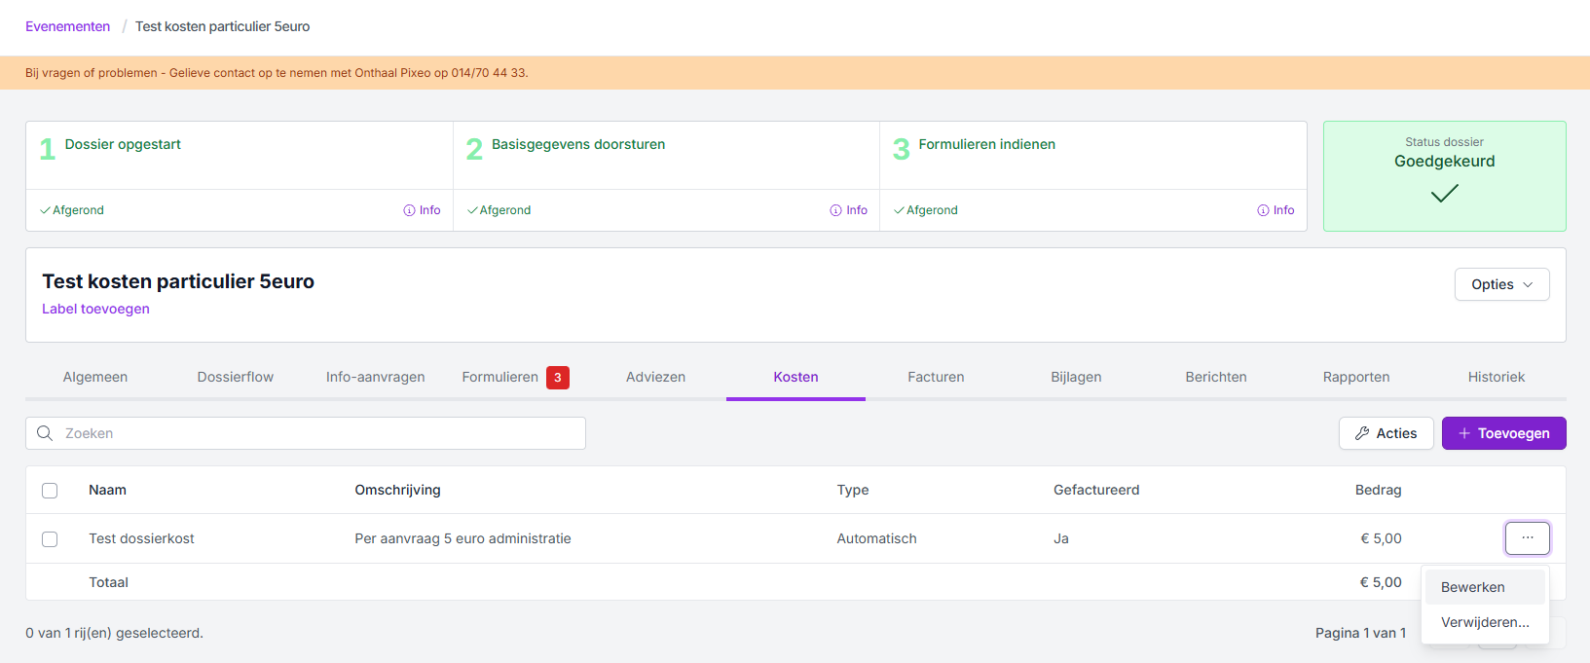Choose Verwijderen from the row menu
Image resolution: width=1590 pixels, height=663 pixels.
tap(1485, 622)
